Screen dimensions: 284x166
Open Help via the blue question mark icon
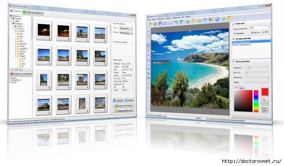point(217,19)
